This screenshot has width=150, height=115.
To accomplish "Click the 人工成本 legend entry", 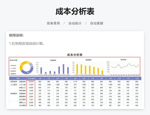I will 13,68.
